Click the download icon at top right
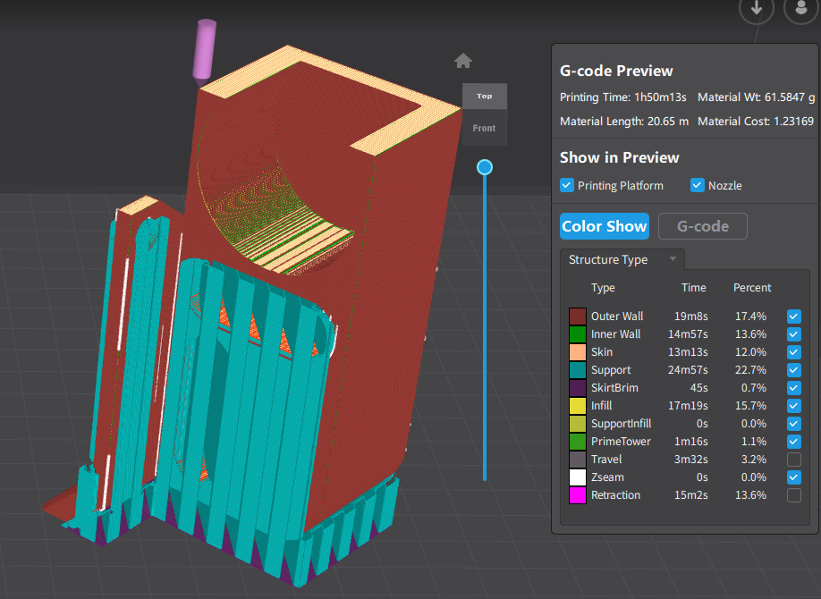 757,9
